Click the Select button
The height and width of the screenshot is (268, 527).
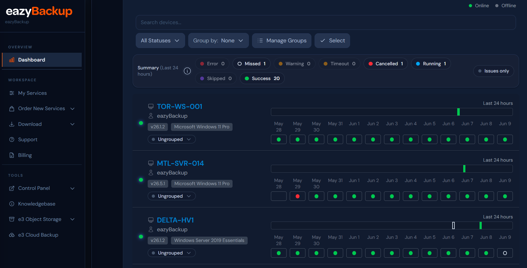(332, 40)
